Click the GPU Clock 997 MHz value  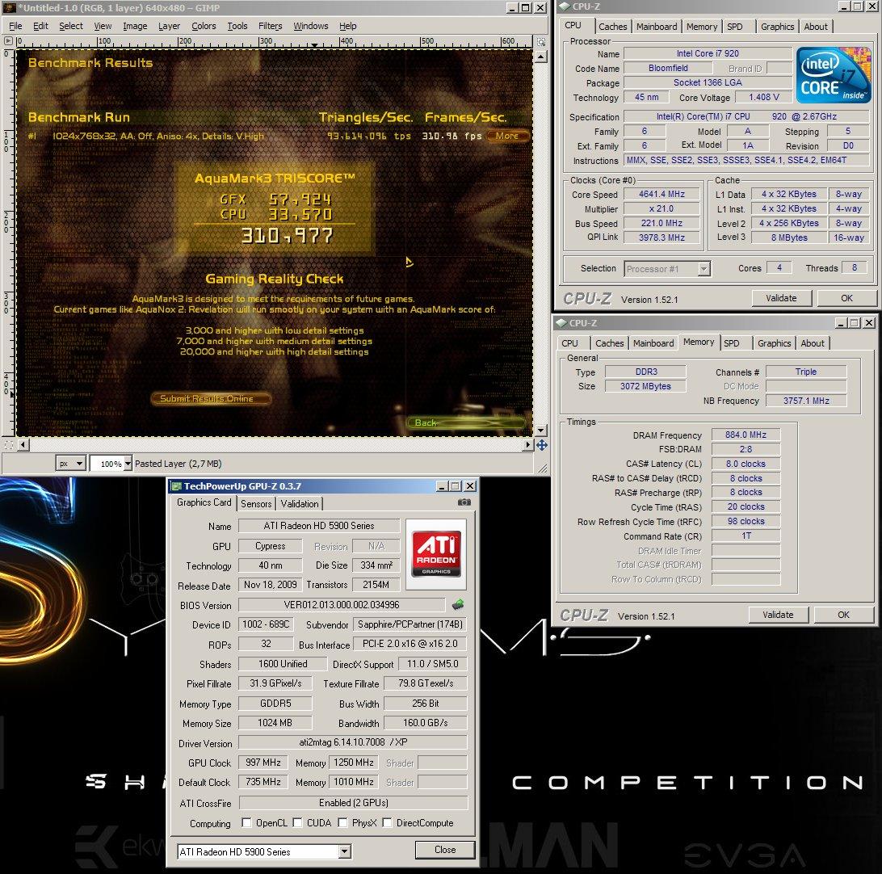pos(263,763)
